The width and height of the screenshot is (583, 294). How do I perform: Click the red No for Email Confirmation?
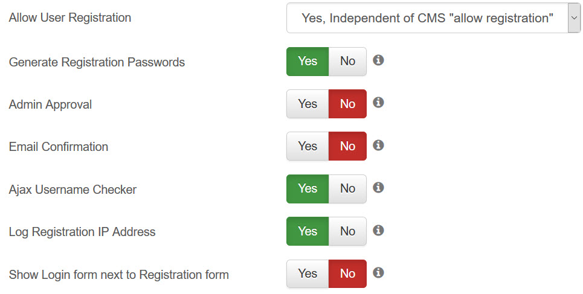coord(347,146)
